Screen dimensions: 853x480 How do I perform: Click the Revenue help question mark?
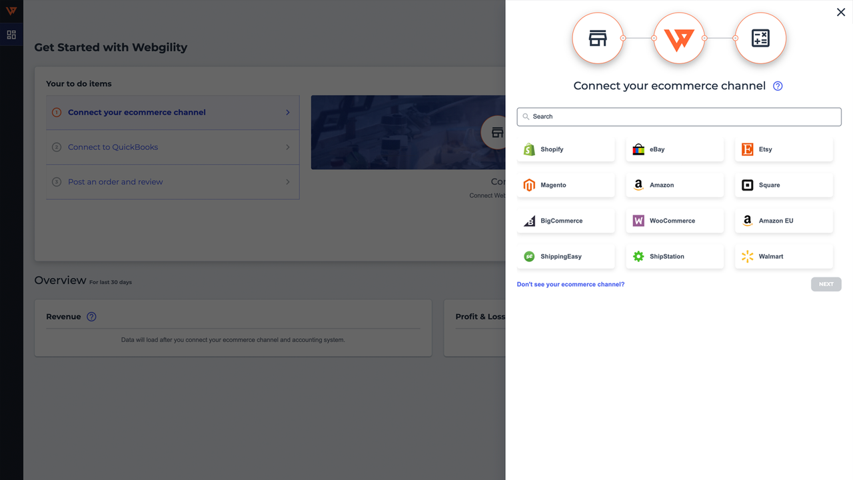(91, 316)
